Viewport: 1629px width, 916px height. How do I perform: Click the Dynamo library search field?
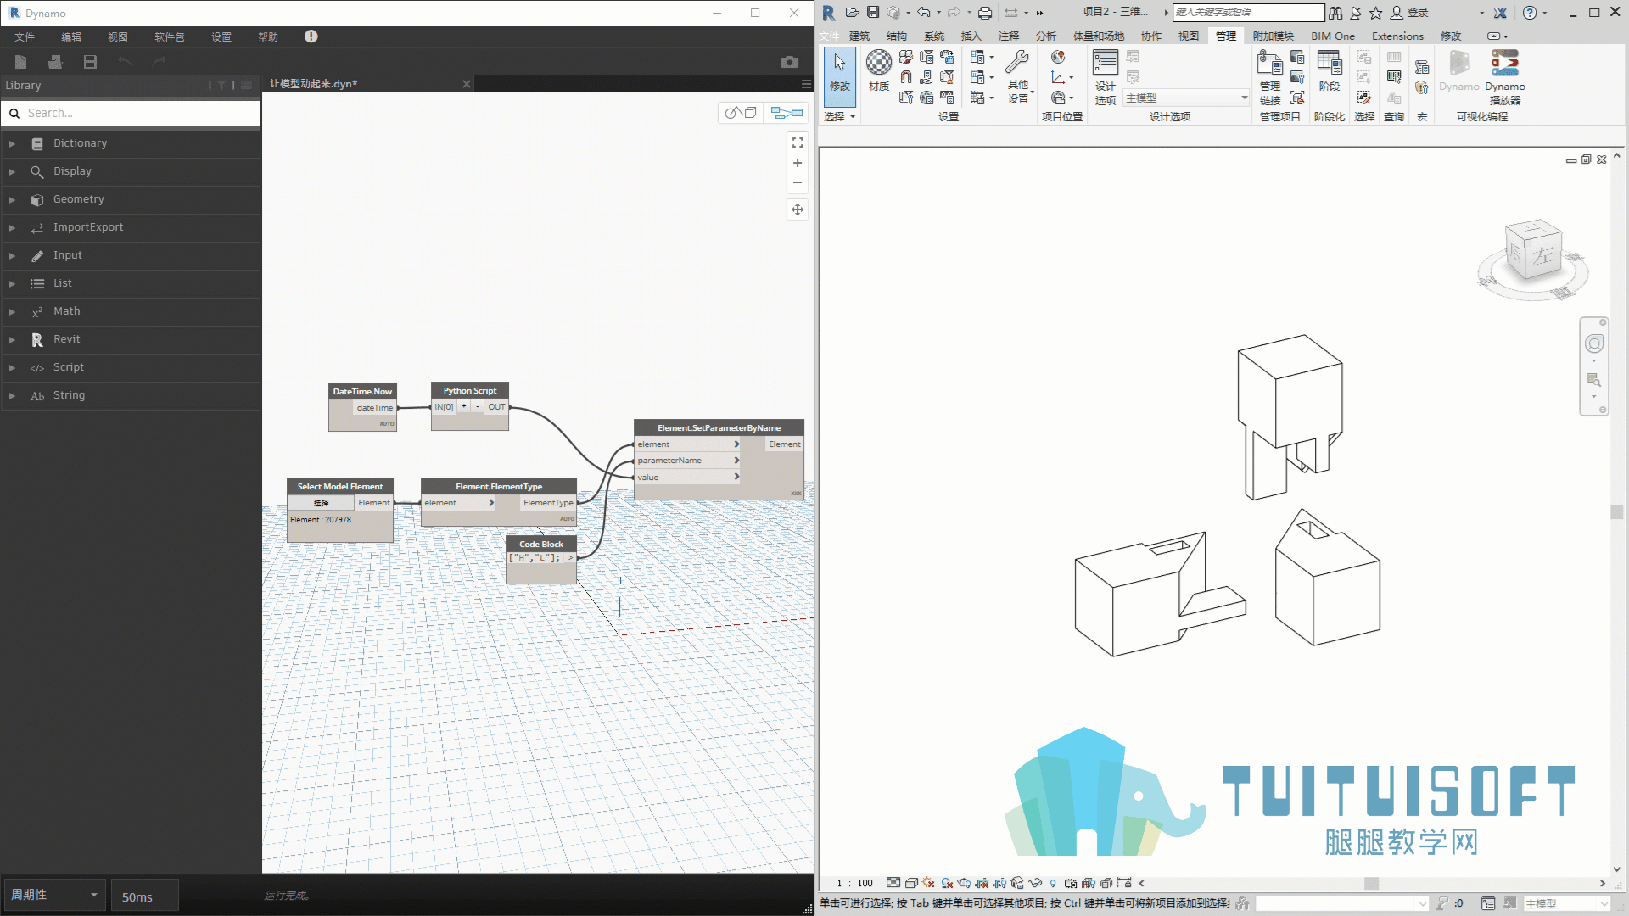(131, 113)
